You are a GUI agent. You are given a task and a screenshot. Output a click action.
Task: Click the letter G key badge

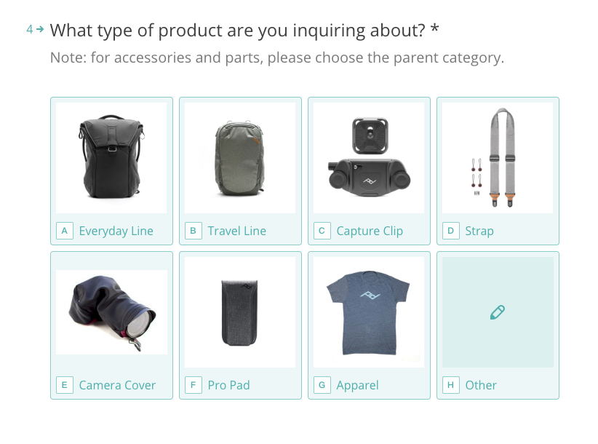pyautogui.click(x=322, y=385)
